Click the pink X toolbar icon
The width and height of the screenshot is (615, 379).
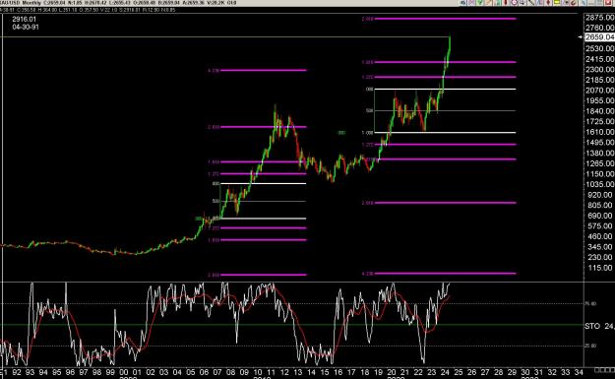click(471, 3)
